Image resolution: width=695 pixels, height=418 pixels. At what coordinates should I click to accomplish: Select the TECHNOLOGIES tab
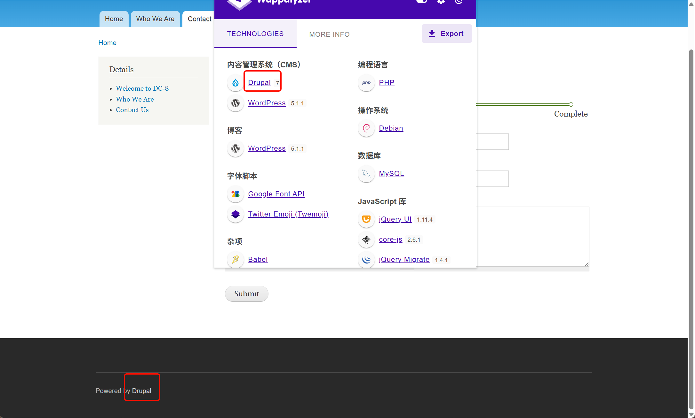[x=255, y=34]
